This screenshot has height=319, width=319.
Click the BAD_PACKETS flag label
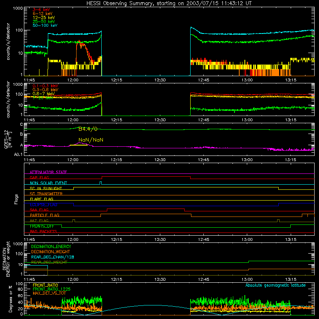pos(43,231)
